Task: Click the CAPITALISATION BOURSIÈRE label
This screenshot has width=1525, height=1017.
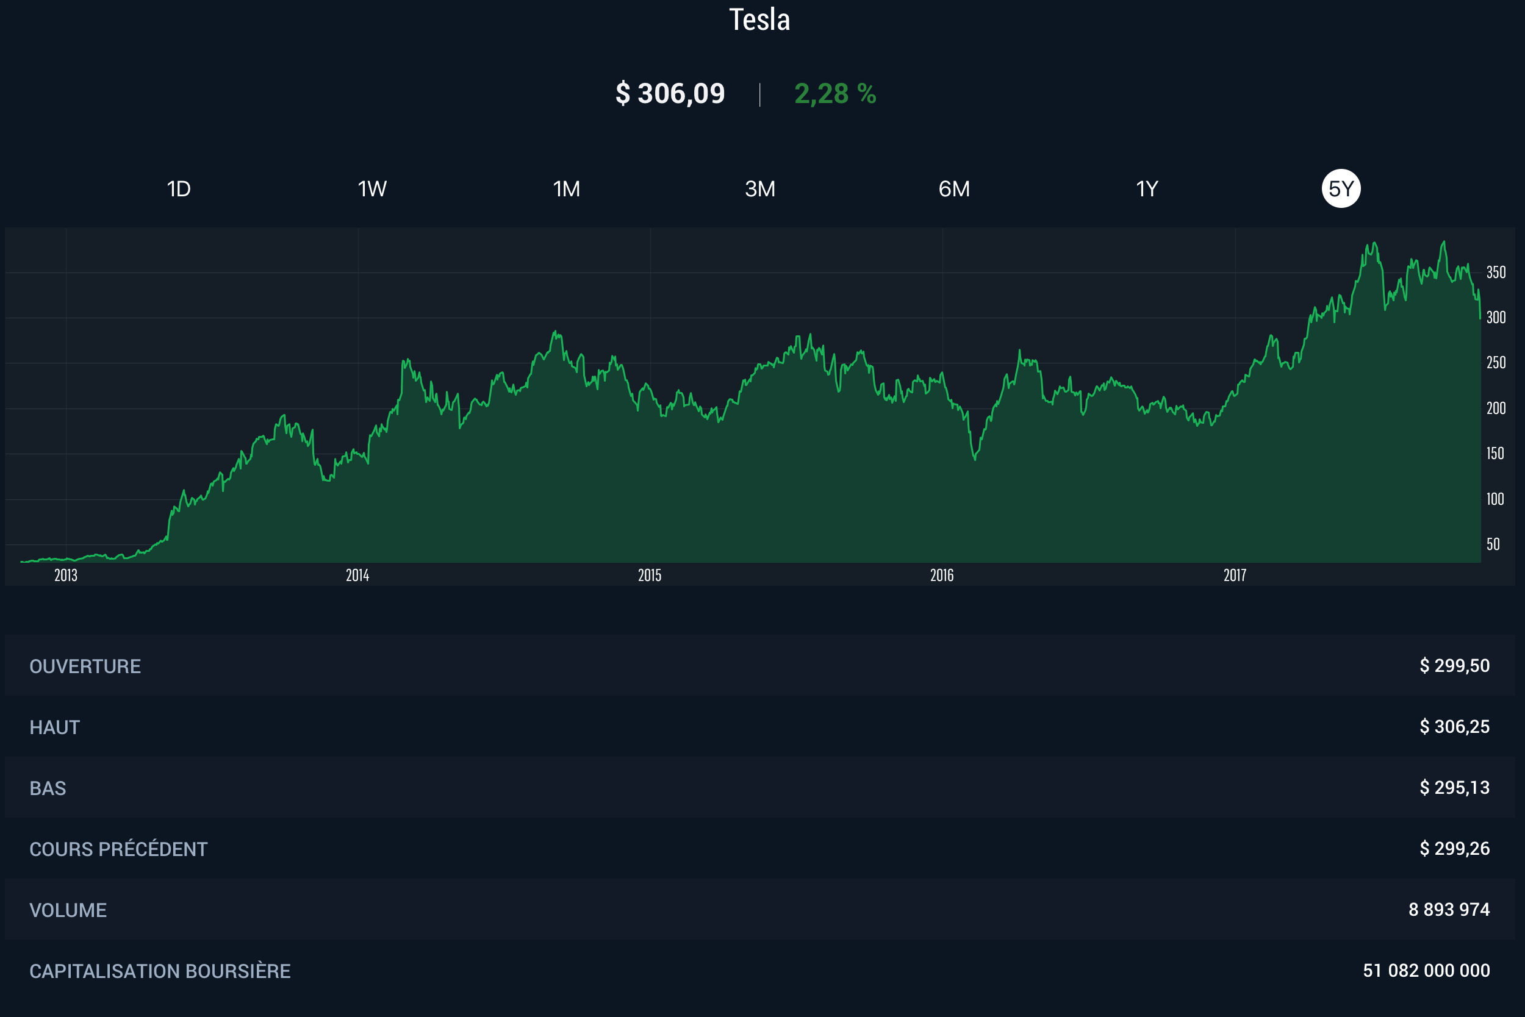Action: point(160,971)
